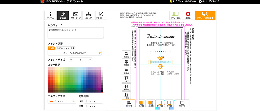Send backward one layer with 1つ背面

[x=160, y=103]
